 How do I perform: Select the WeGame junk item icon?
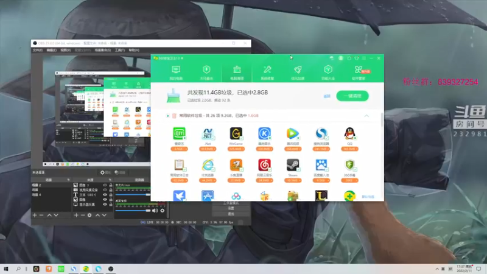[x=236, y=133]
